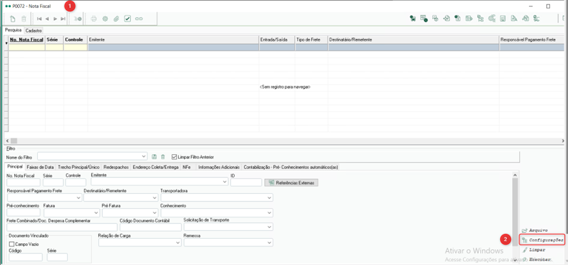
Task: Switch to the Cadastro tab
Action: pos(34,30)
